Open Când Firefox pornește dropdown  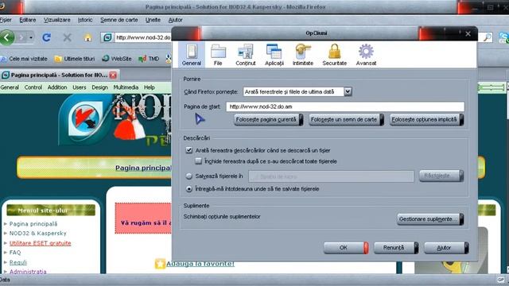tap(297, 92)
